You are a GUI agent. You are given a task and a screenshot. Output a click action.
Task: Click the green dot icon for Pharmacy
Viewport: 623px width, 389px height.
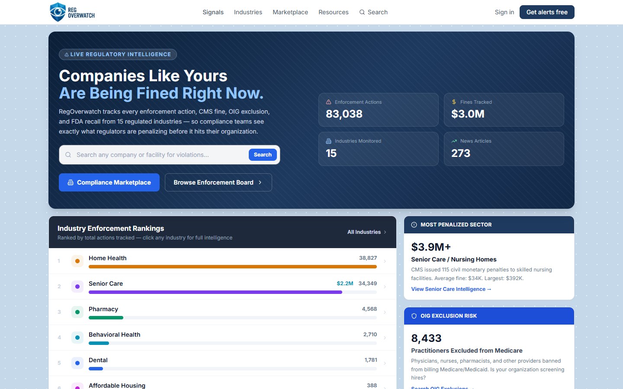point(77,312)
